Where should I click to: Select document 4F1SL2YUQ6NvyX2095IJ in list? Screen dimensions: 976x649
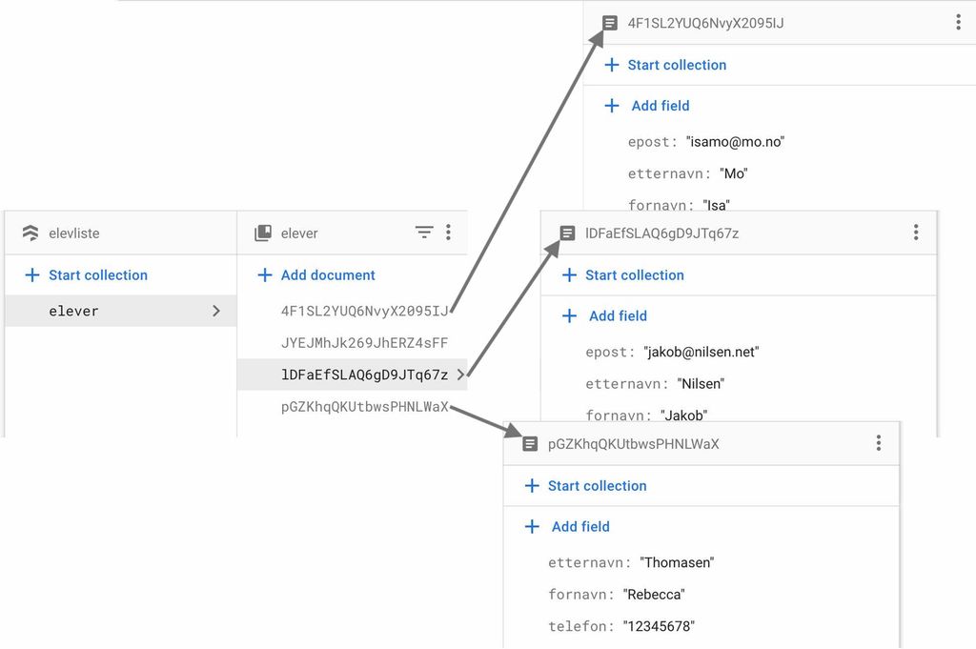coord(364,311)
